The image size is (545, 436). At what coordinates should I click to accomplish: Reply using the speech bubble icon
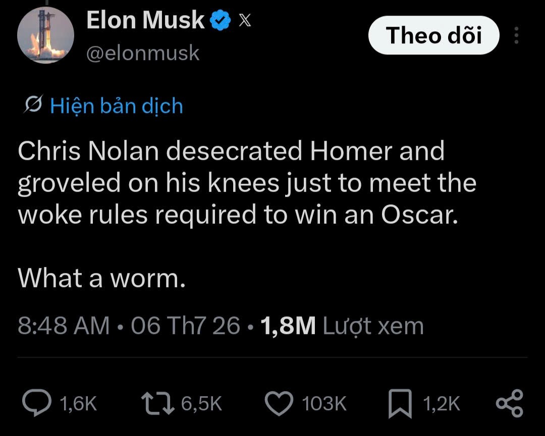click(x=37, y=403)
